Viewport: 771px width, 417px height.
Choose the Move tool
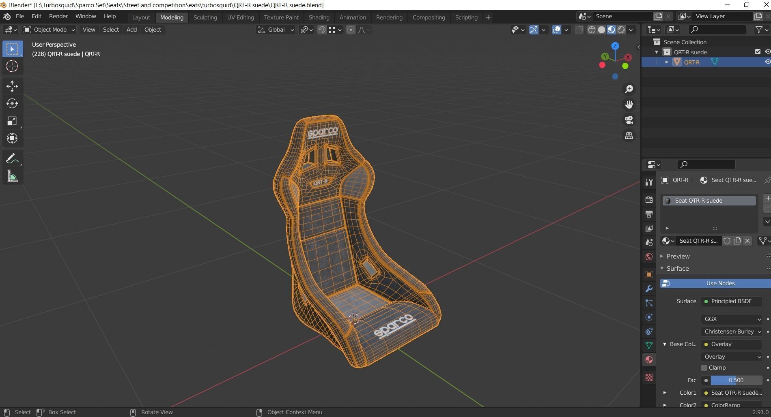pos(12,86)
